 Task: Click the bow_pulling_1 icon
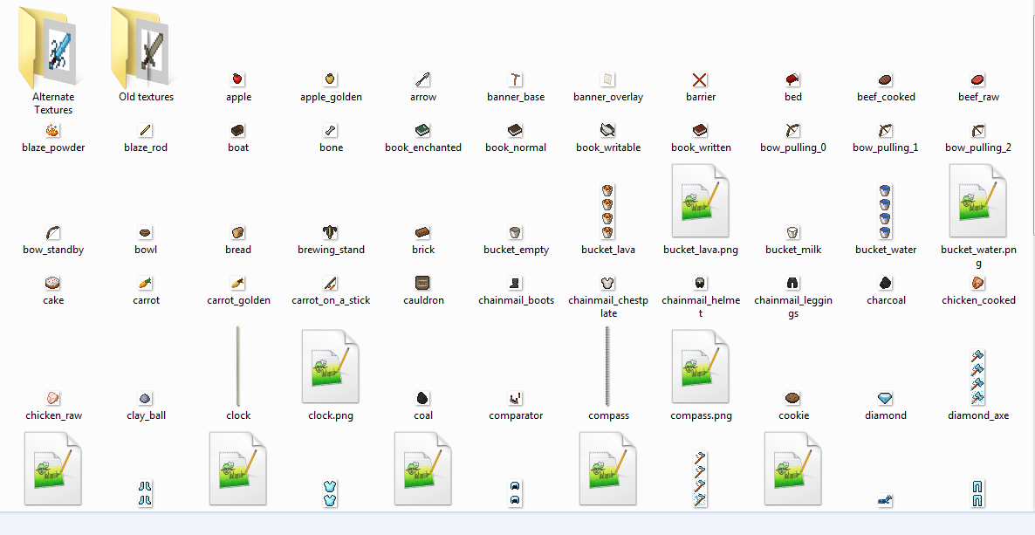coord(885,130)
